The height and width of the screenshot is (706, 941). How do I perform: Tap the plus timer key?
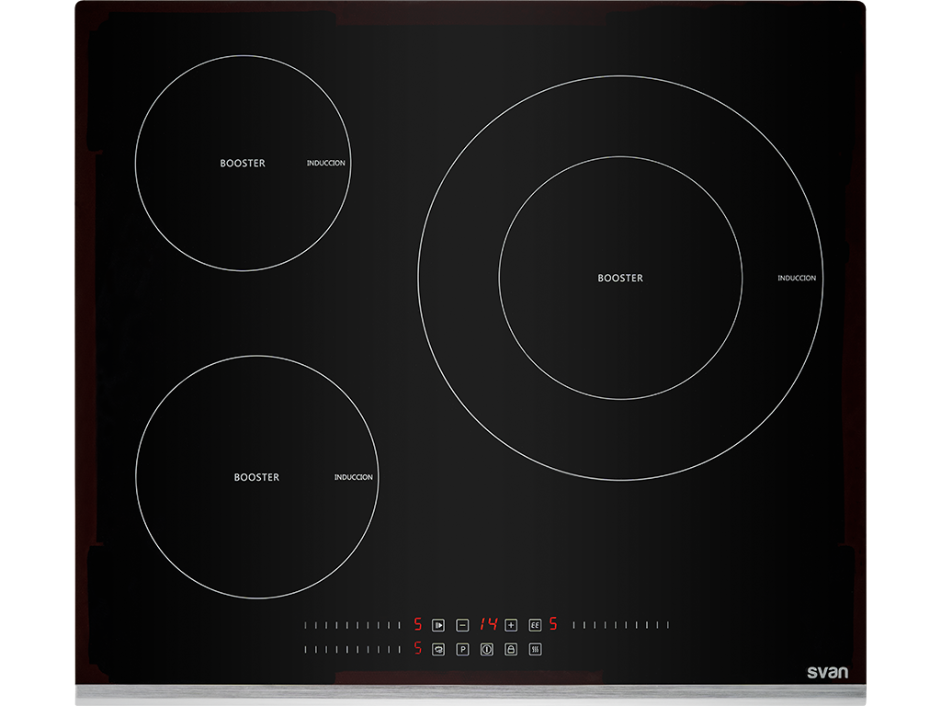click(511, 625)
